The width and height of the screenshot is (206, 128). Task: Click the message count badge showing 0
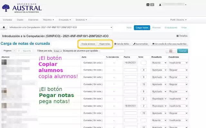point(152,5)
